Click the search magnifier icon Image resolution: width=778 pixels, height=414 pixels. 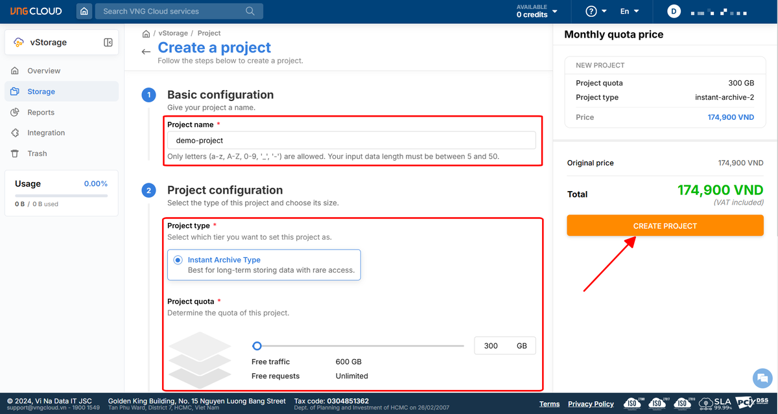pyautogui.click(x=250, y=11)
